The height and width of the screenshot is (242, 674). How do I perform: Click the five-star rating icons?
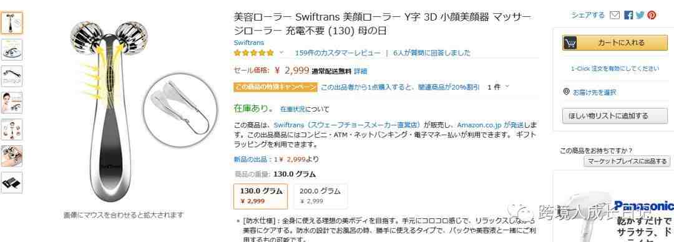coord(253,53)
